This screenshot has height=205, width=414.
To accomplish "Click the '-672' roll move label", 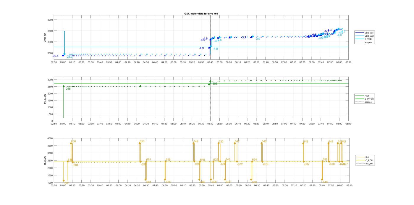I will (x=240, y=164).
